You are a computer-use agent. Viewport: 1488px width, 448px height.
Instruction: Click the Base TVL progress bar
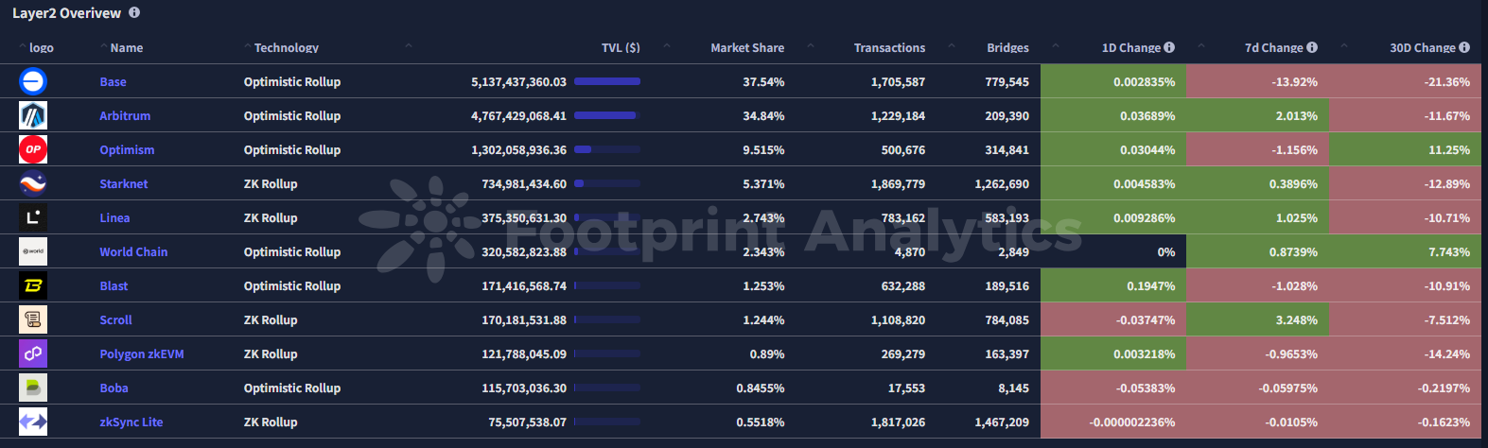click(606, 81)
